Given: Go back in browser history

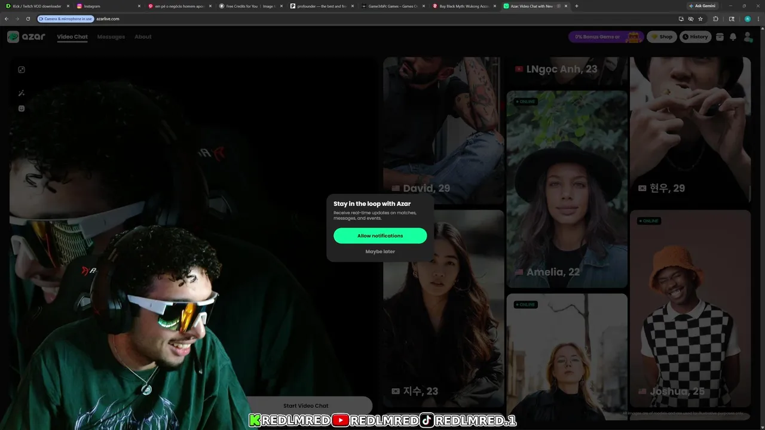Looking at the screenshot, I should (7, 19).
